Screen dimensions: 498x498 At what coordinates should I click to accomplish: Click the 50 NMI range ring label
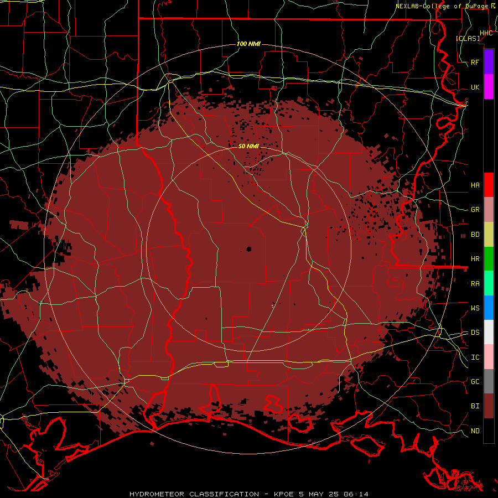tap(248, 146)
